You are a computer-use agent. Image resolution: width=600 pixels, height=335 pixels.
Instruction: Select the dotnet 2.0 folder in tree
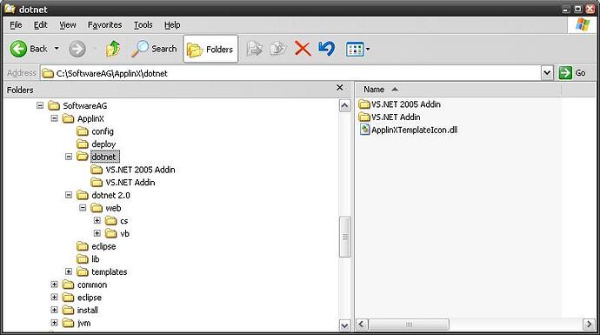pos(103,195)
